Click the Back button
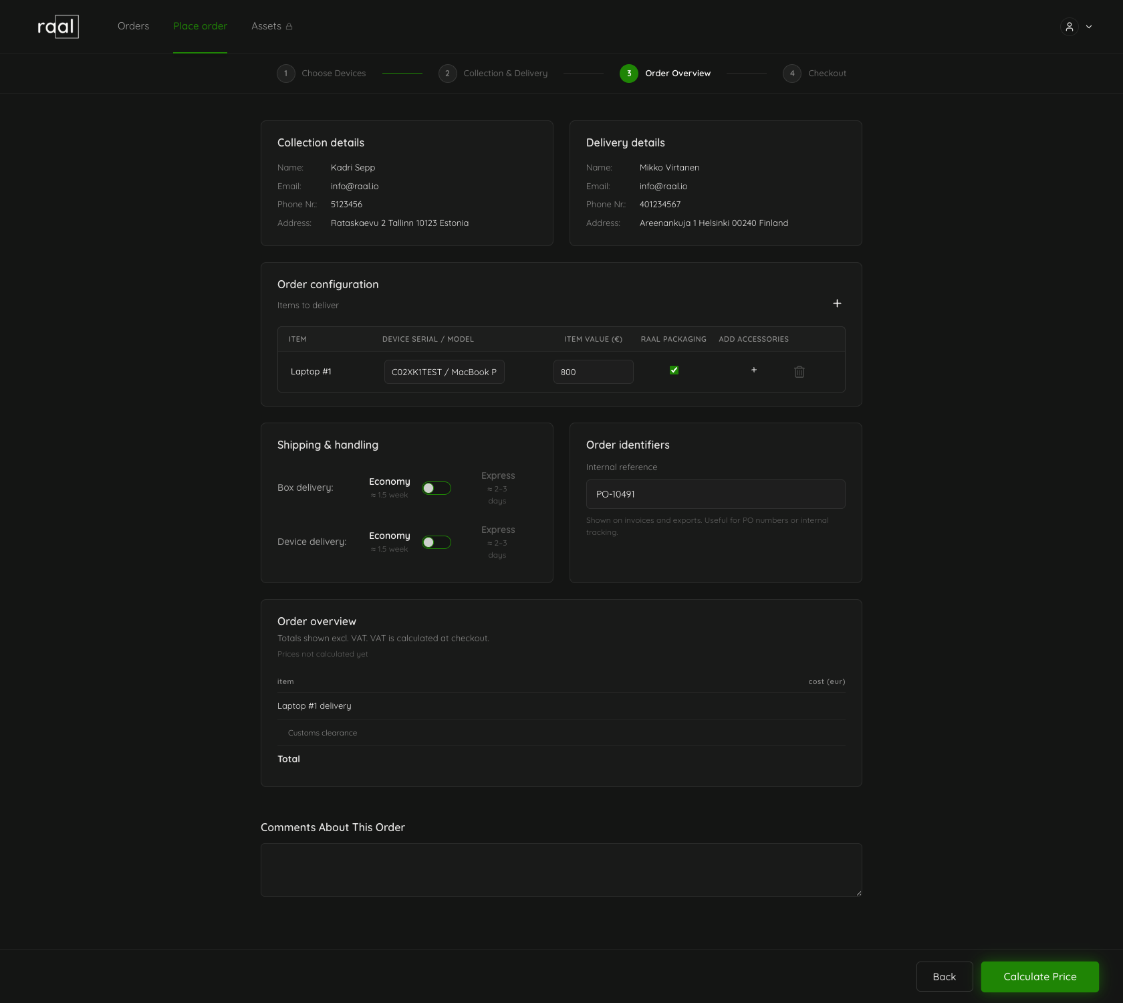 pos(945,977)
